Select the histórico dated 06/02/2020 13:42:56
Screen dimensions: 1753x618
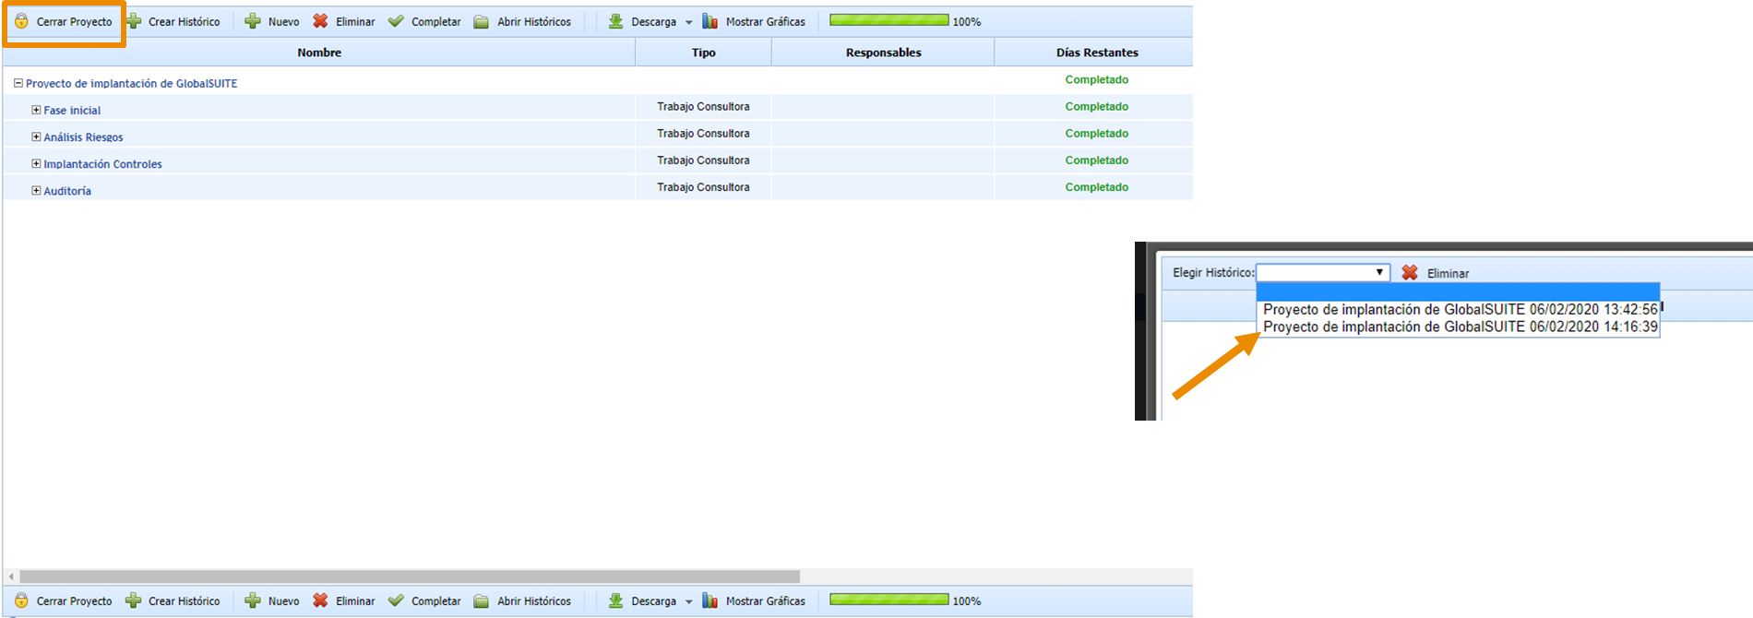(1460, 310)
